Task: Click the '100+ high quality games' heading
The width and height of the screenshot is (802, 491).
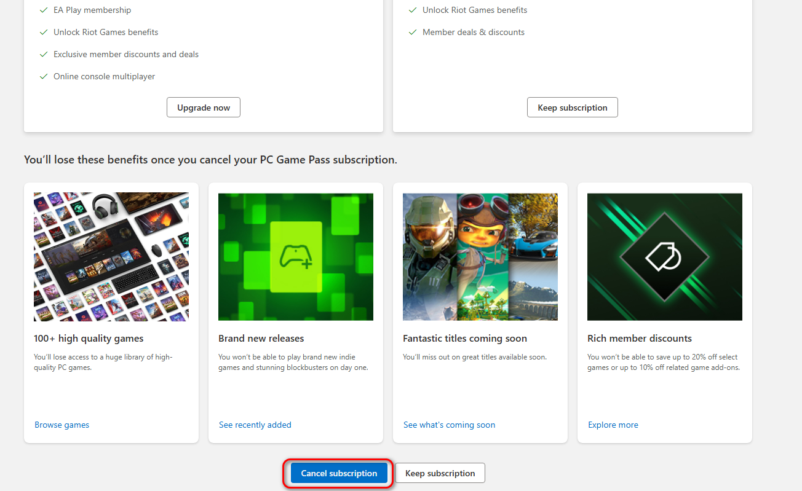Action: 89,339
